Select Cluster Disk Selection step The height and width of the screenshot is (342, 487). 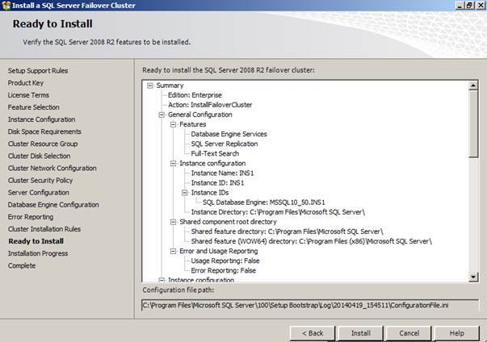pos(39,156)
